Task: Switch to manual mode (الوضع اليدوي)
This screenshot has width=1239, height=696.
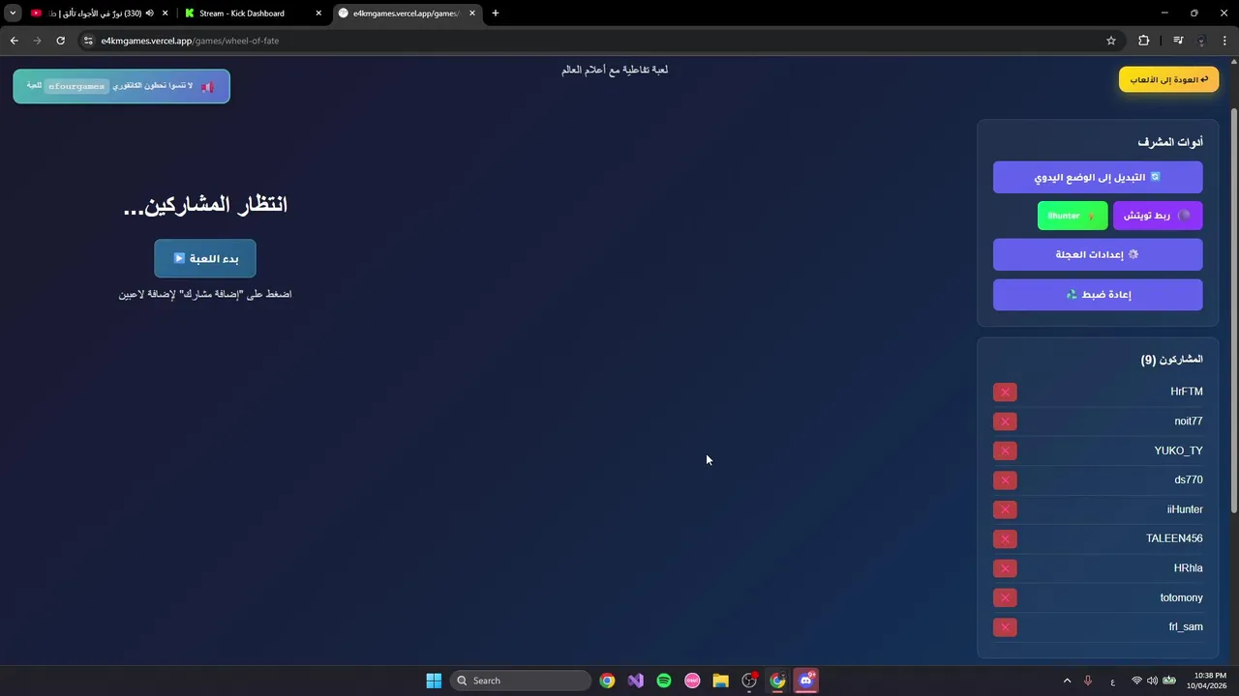Action: click(x=1098, y=178)
